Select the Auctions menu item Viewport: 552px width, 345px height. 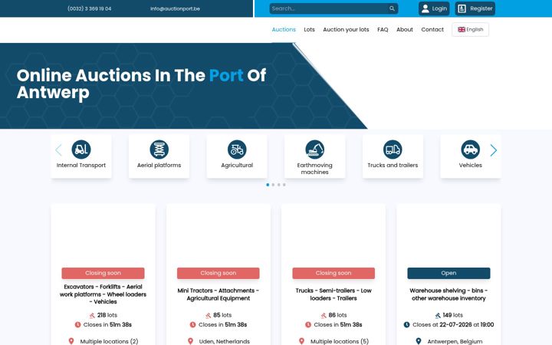click(284, 30)
